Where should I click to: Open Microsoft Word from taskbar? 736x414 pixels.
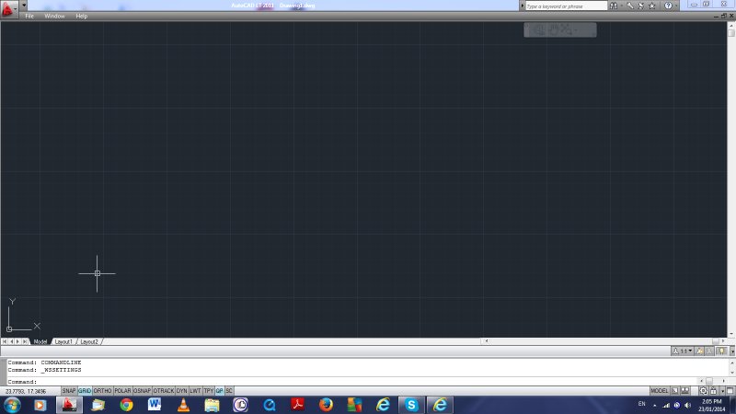155,405
